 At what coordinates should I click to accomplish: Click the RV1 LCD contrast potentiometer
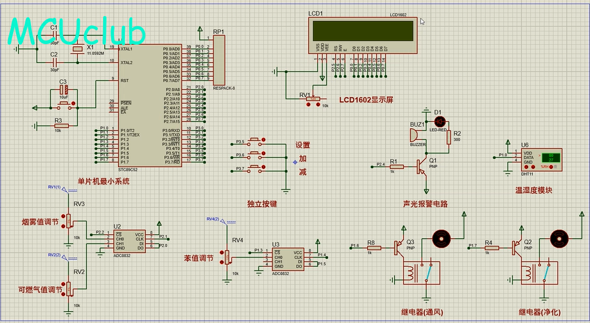[x=313, y=100]
